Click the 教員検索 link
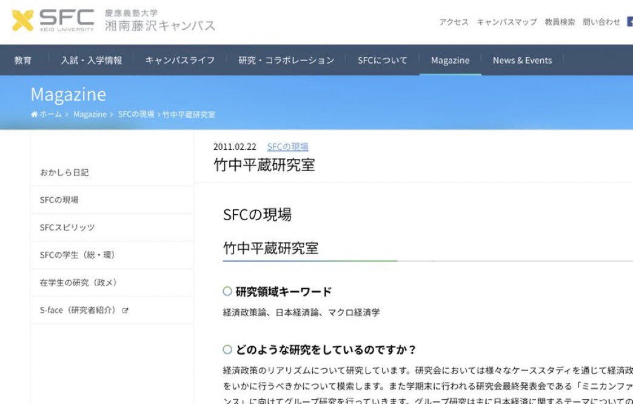The height and width of the screenshot is (404, 633). [560, 22]
